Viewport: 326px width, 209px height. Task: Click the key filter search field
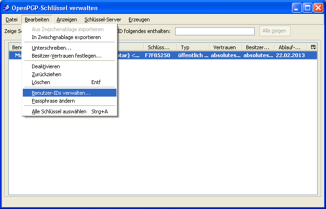(215, 31)
